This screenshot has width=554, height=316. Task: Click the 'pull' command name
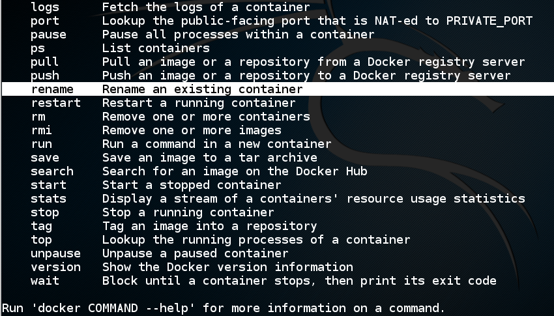point(44,62)
